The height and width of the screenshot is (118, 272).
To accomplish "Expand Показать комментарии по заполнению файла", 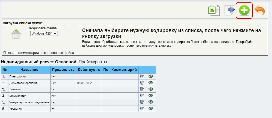I will tap(39, 53).
